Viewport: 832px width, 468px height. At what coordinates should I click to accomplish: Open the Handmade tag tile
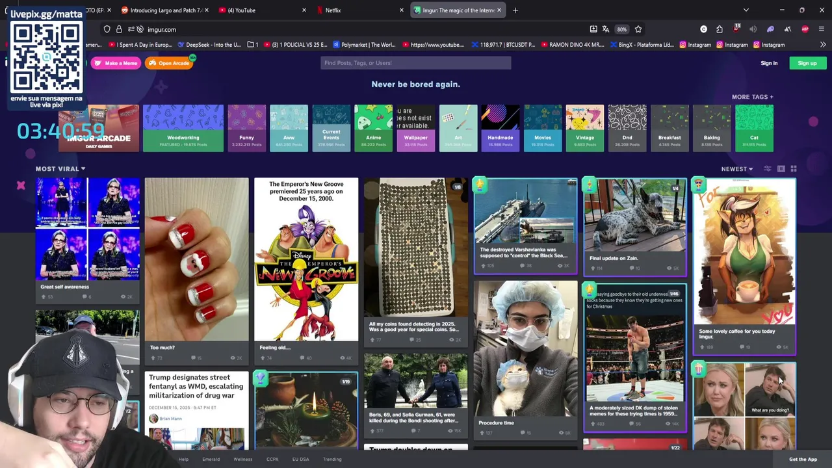click(500, 128)
